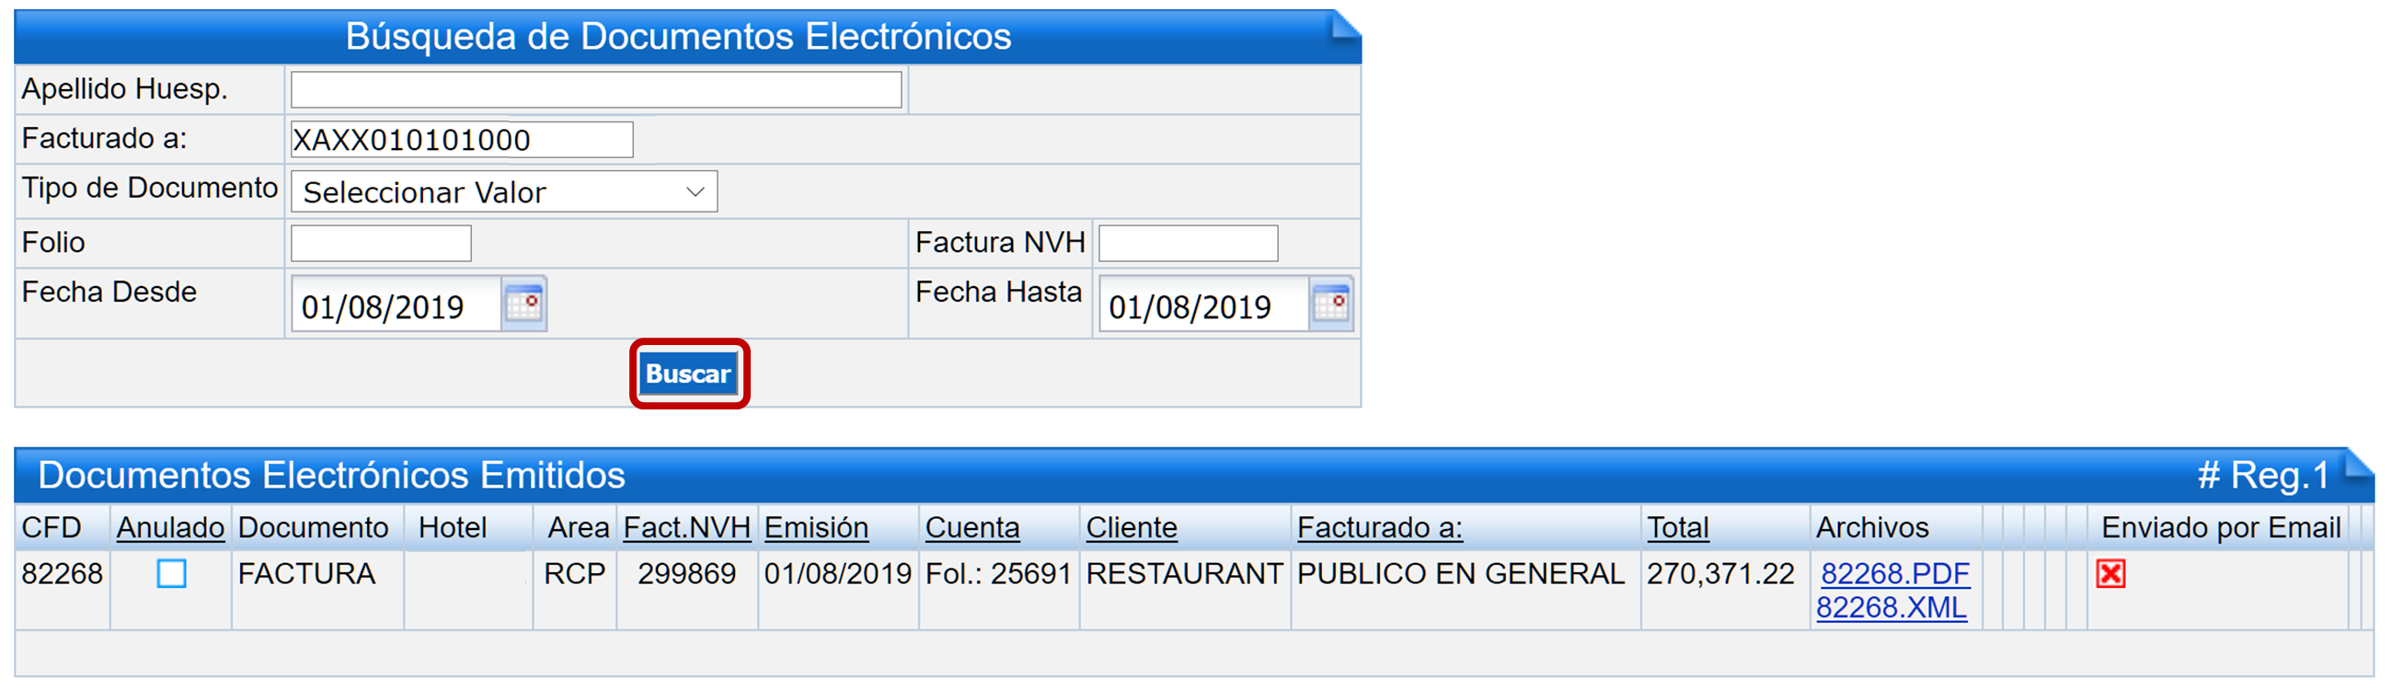2391x691 pixels.
Task: Focus the Apellido Huesp. text field
Action: click(x=596, y=89)
